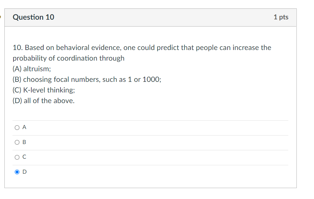
Task: Click the 1 pts points label
Action: [x=281, y=17]
